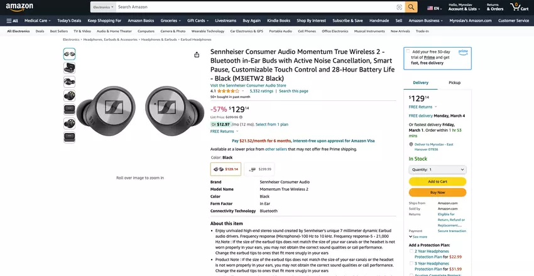The height and width of the screenshot is (276, 534).
Task: Check the 3 Year Headphones Protection Plan
Action: (411, 263)
